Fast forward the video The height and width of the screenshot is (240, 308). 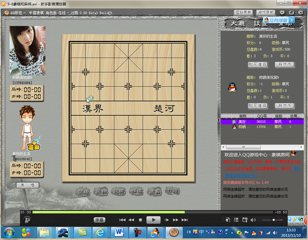click(x=176, y=220)
